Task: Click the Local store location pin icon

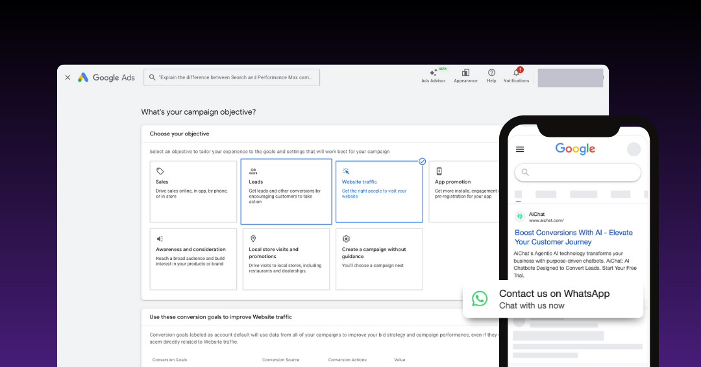Action: point(253,239)
